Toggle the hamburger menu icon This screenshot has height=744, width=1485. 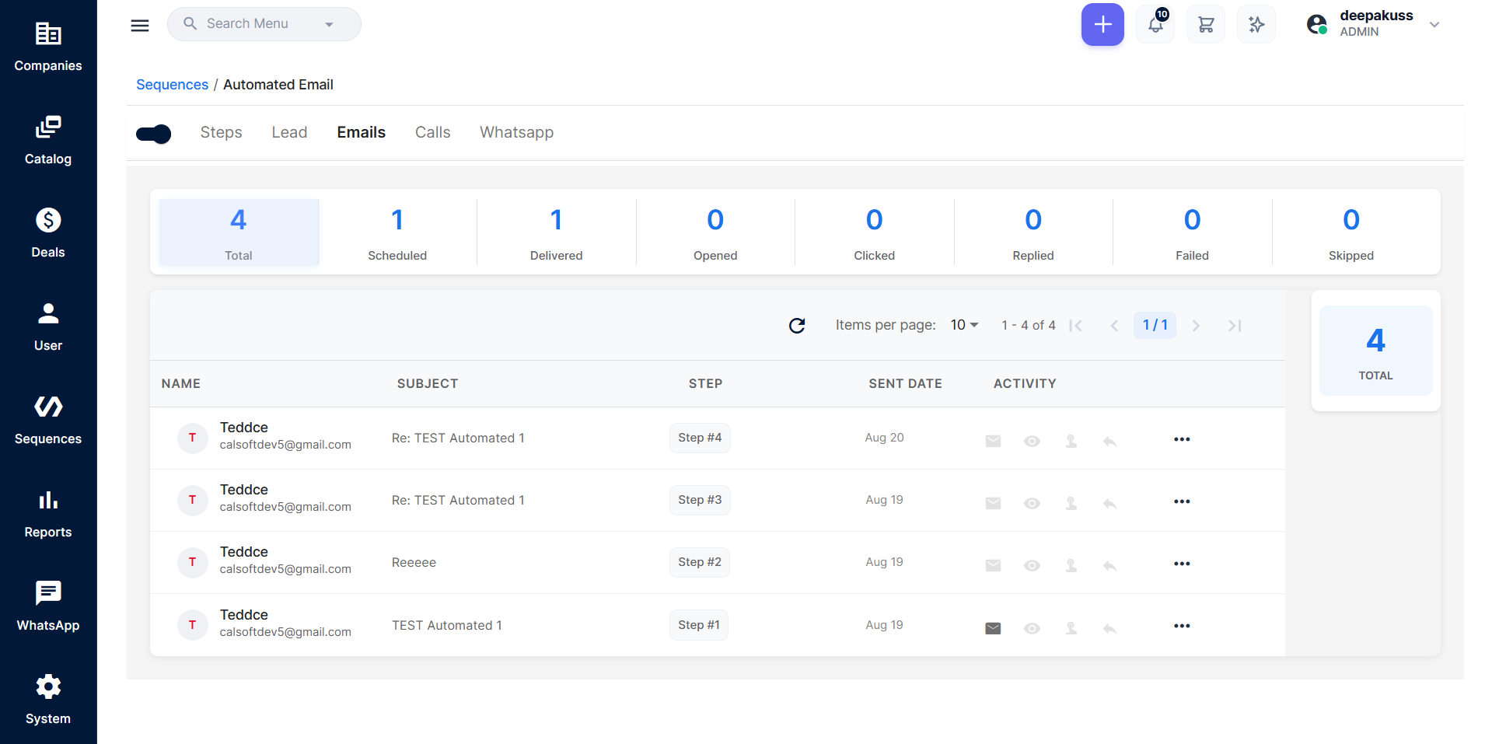[x=140, y=25]
